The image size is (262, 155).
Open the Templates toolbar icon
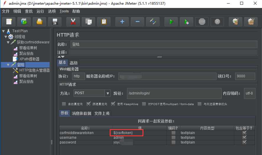coord(24,22)
